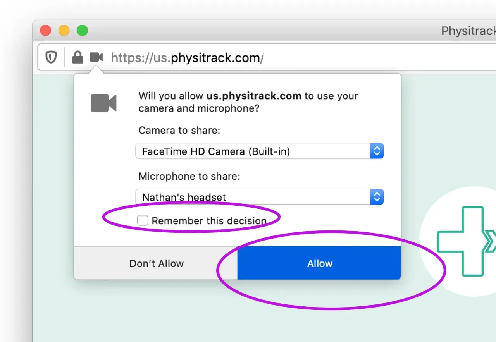Image resolution: width=496 pixels, height=342 pixels.
Task: Click the large camera icon in permission popup
Action: 103,103
